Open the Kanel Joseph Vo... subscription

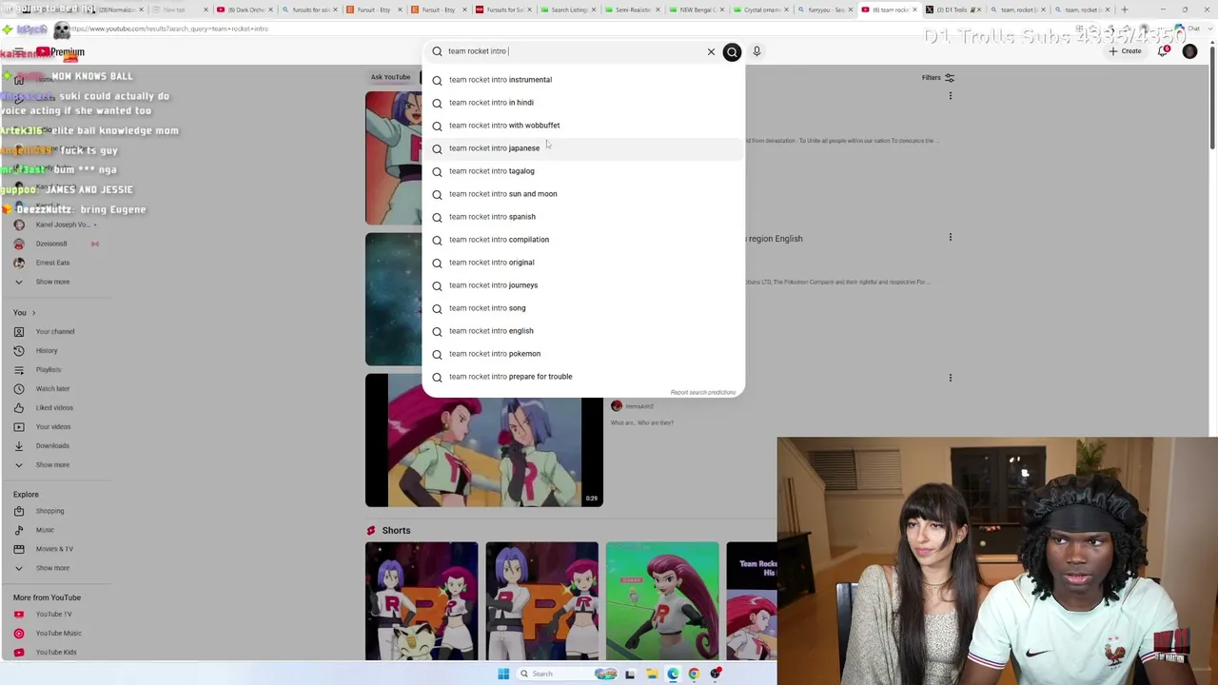pos(57,225)
